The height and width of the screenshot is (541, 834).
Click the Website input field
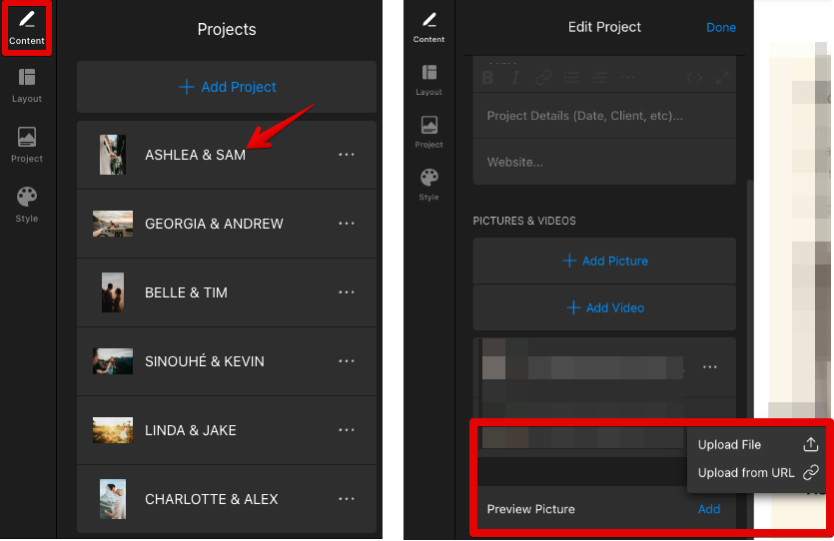click(x=604, y=162)
